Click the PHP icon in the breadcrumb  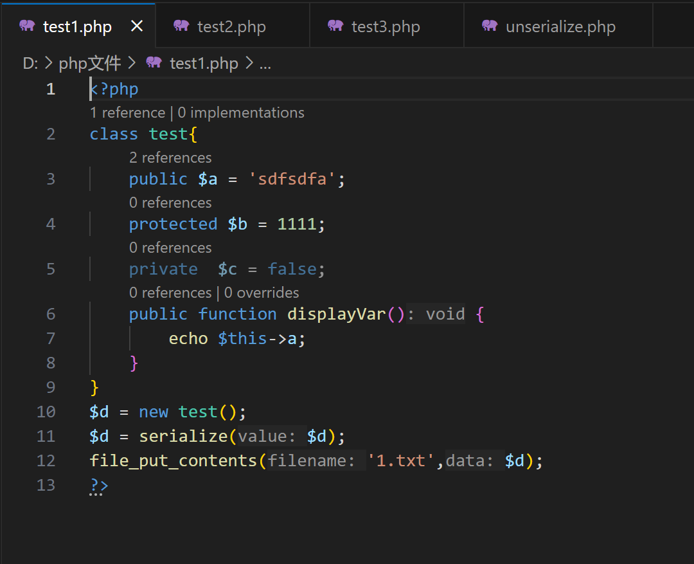(x=154, y=62)
